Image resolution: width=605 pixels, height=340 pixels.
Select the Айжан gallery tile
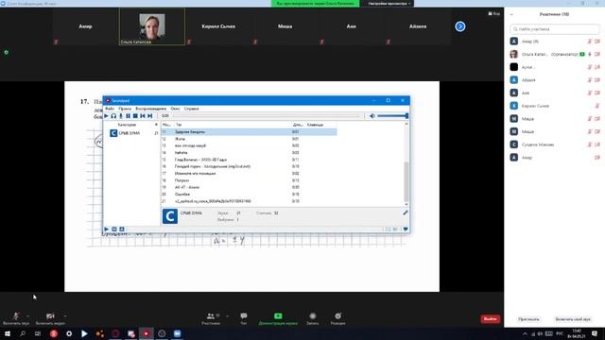[x=418, y=26]
